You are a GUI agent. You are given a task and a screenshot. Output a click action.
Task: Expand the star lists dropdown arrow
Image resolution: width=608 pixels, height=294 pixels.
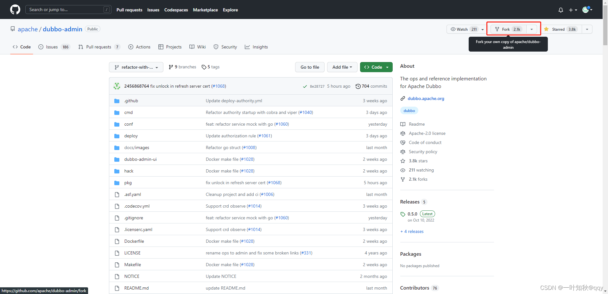tap(587, 29)
